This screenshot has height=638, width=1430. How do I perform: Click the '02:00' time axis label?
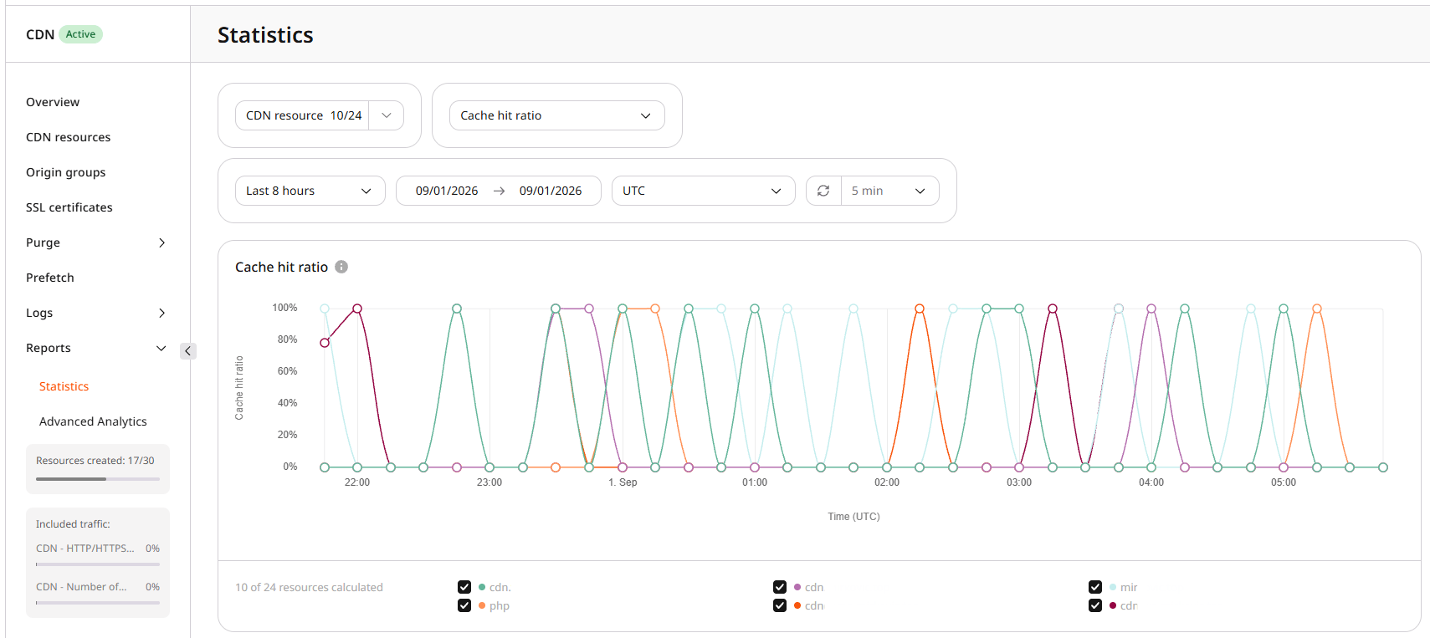point(887,482)
